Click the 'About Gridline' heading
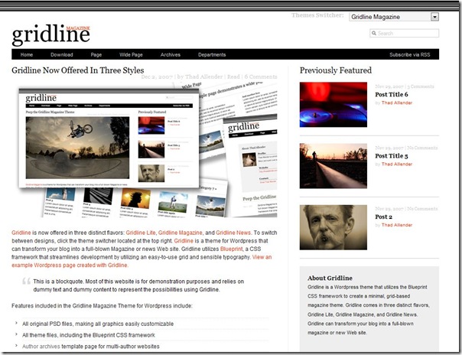 tap(330, 278)
